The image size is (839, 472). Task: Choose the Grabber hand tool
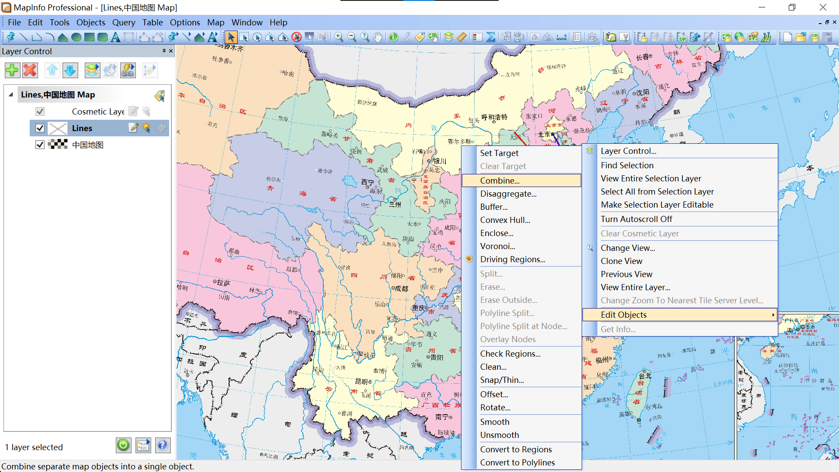pos(378,37)
